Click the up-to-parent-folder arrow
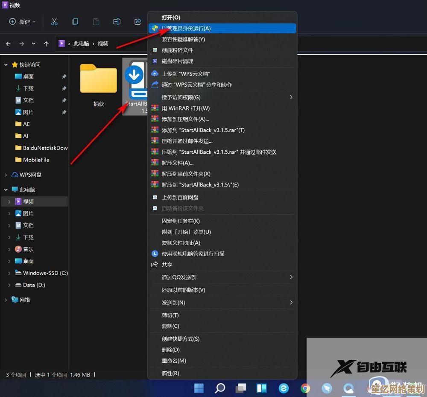 point(46,44)
